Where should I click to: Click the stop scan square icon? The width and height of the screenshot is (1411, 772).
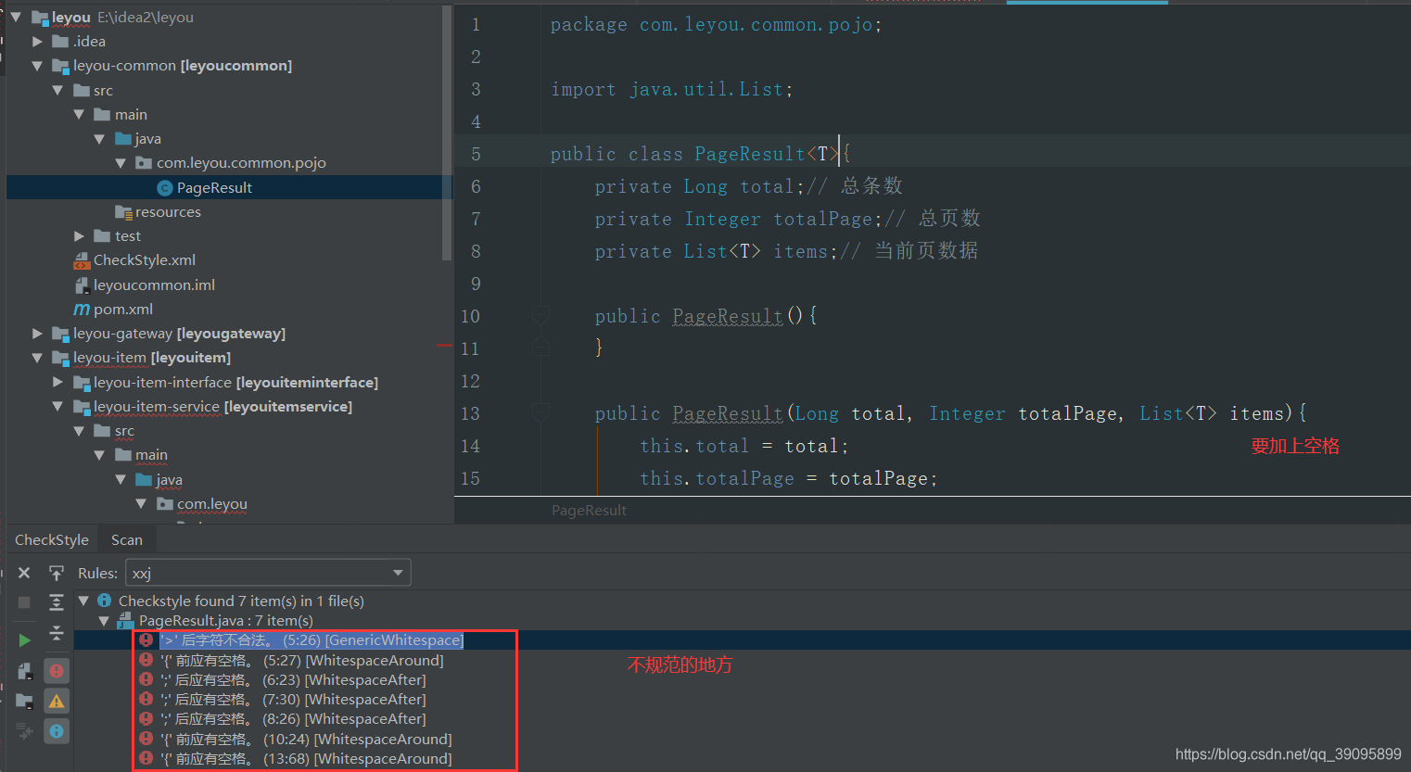coord(24,602)
